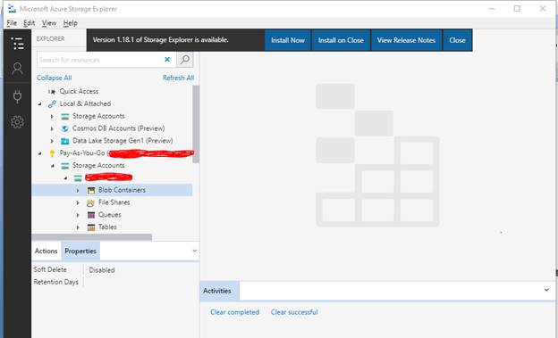Click Install Now update button

288,40
